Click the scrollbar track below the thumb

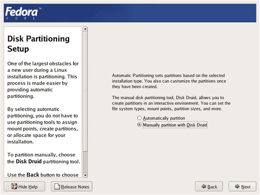[x=85, y=162]
